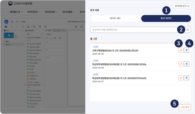
Task: Click the 공시차수 measure field
Action: 32,73
